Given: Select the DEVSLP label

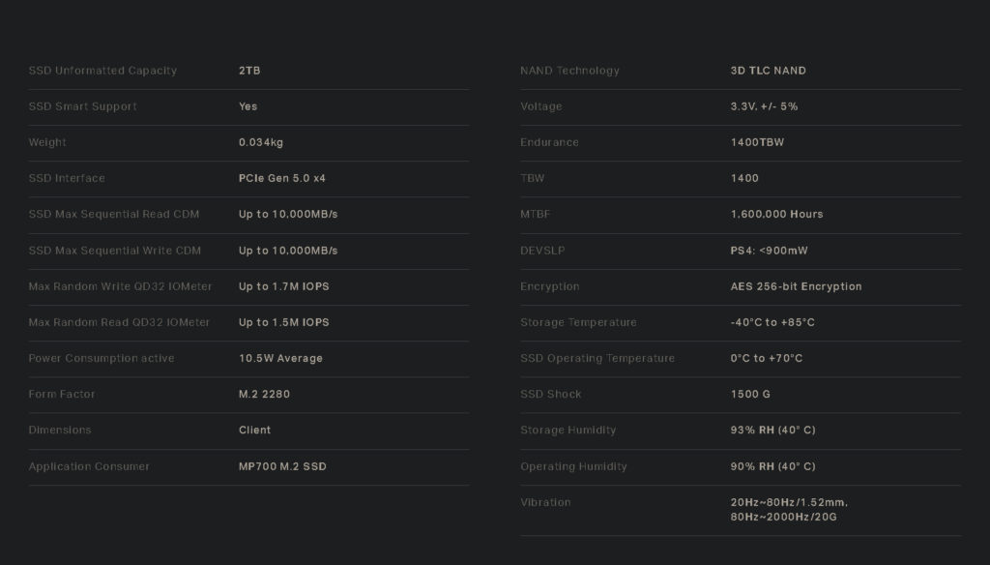Looking at the screenshot, I should [x=542, y=251].
